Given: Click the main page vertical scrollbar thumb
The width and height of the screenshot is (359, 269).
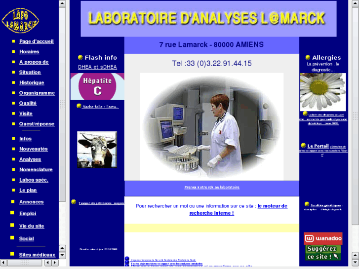Looking at the screenshot, I should coord(356,116).
